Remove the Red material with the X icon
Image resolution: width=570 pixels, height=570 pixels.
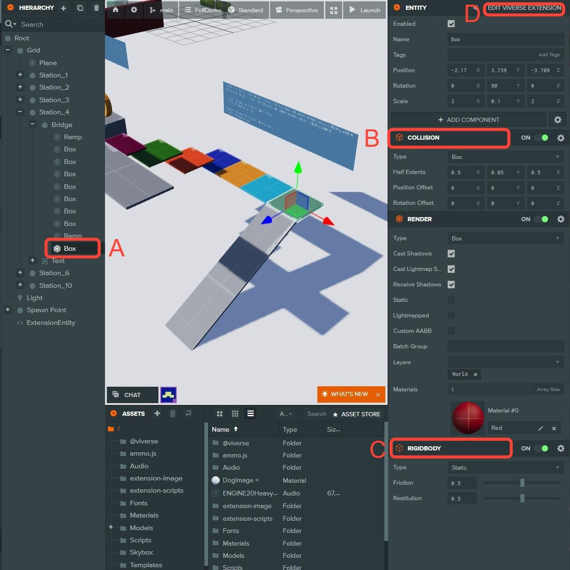click(554, 428)
